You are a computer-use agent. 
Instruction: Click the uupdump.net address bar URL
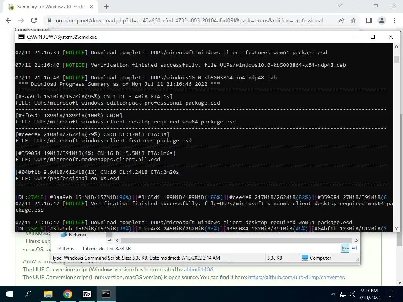click(189, 20)
